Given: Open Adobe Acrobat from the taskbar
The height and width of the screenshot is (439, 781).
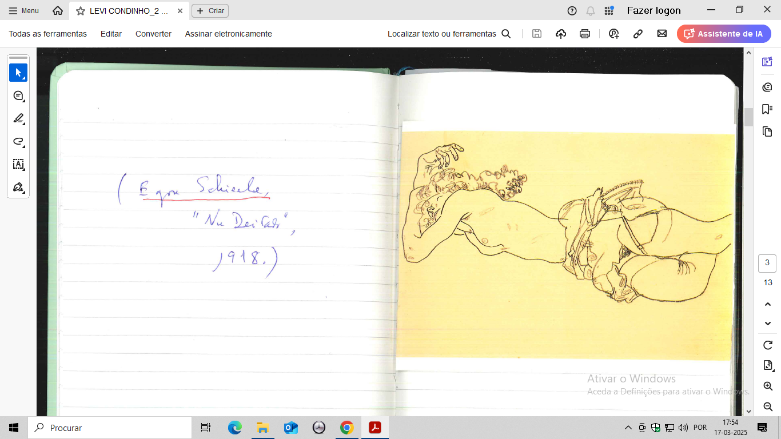Looking at the screenshot, I should [x=375, y=428].
